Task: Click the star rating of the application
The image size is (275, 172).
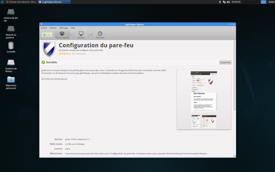Action: (x=65, y=54)
